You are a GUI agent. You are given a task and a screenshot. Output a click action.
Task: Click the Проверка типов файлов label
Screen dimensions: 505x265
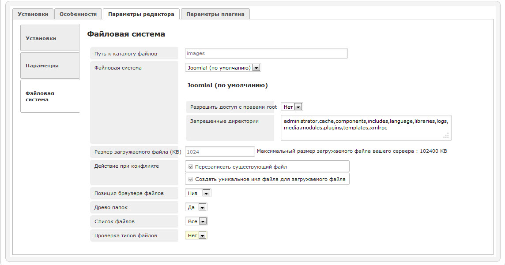pyautogui.click(x=126, y=236)
